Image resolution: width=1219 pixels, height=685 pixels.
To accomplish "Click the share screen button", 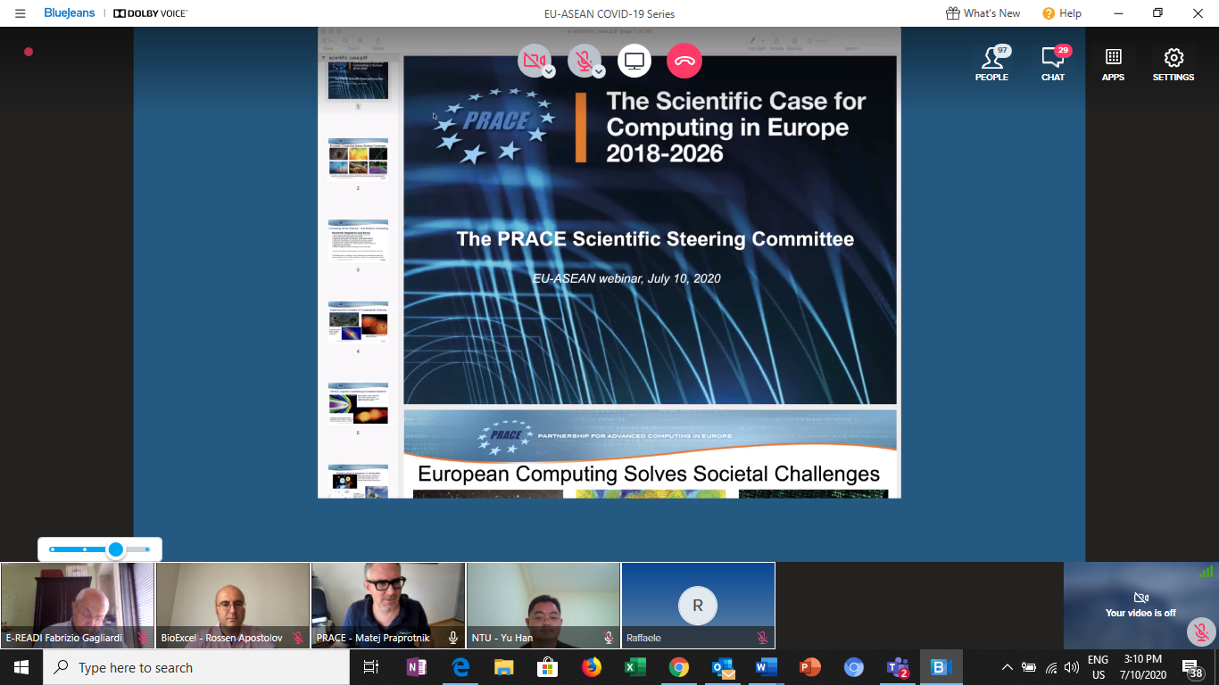I will (x=634, y=61).
